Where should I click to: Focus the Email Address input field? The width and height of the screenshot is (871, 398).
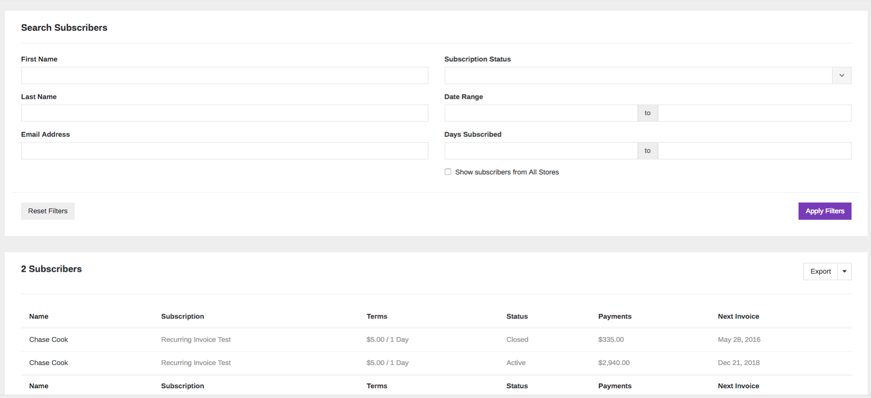click(x=224, y=151)
